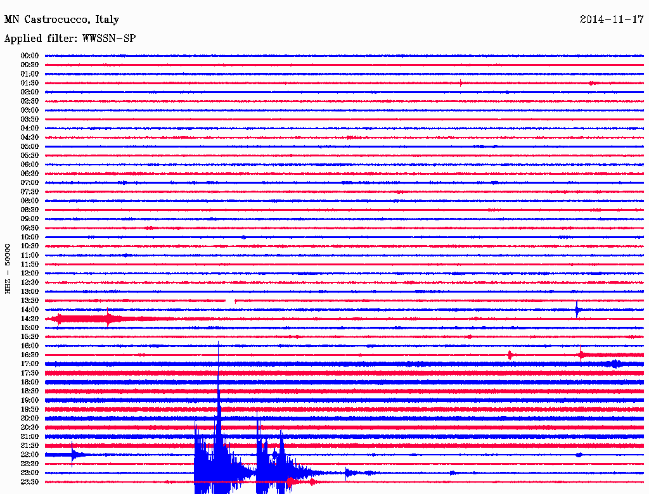The image size is (649, 494).
Task: Click the 19:30 time label
Action: pos(30,409)
